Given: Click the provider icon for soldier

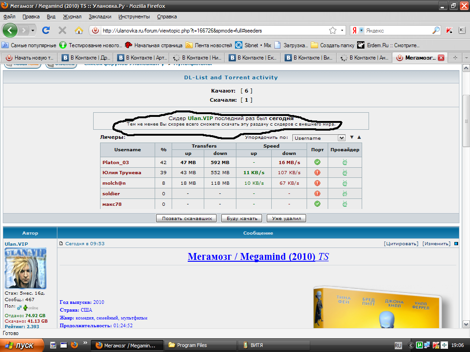Looking at the screenshot, I should coord(345,194).
